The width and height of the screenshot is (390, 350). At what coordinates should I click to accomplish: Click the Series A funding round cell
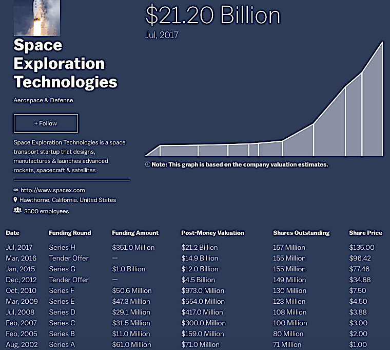point(62,344)
